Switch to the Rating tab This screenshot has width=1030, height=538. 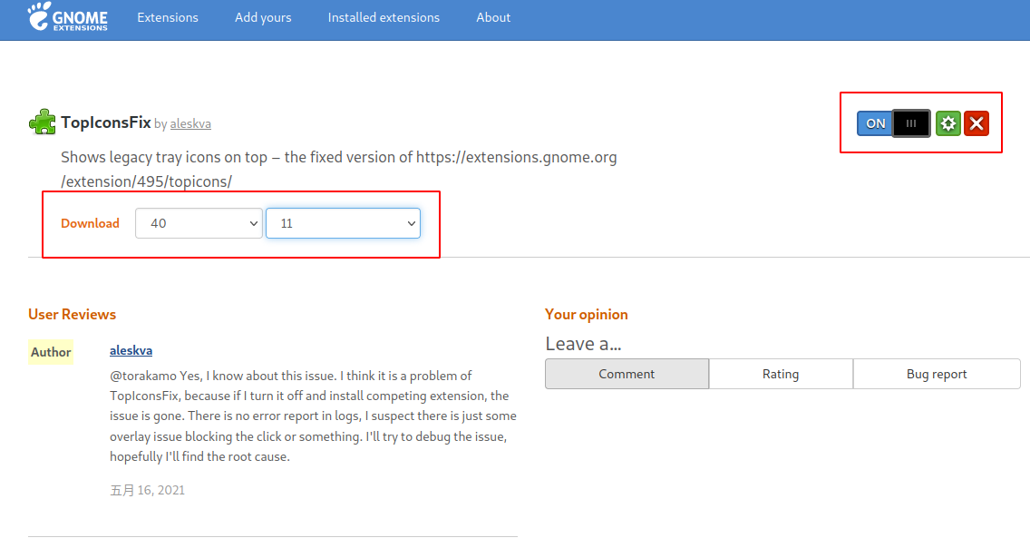(781, 374)
